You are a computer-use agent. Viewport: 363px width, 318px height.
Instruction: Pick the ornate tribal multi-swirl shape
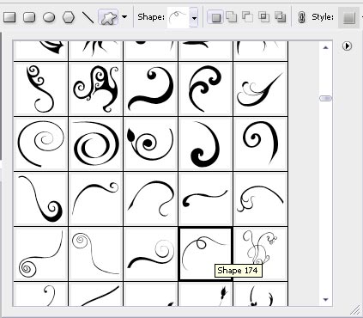click(95, 89)
